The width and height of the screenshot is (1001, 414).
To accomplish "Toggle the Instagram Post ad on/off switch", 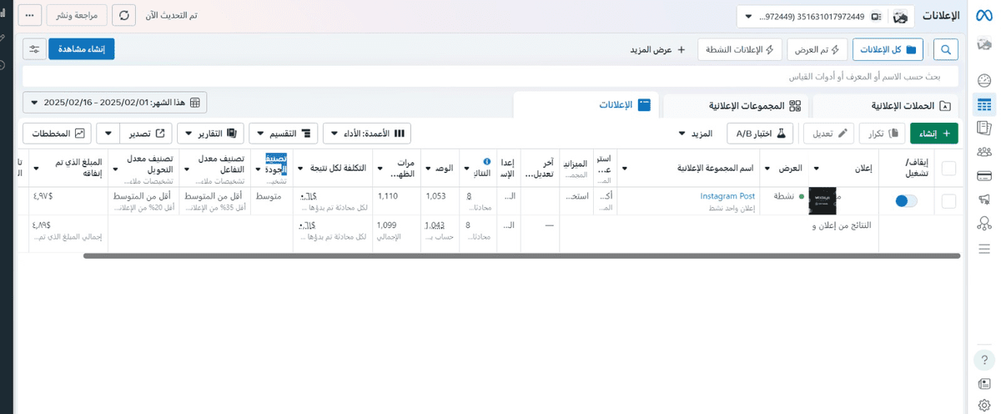I will tap(906, 201).
